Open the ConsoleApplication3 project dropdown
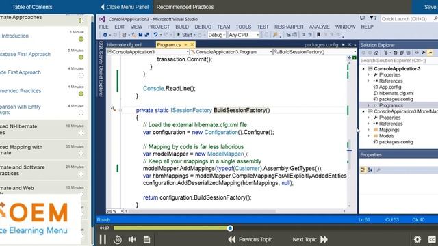Screen dimensions: 438x246 148,52
